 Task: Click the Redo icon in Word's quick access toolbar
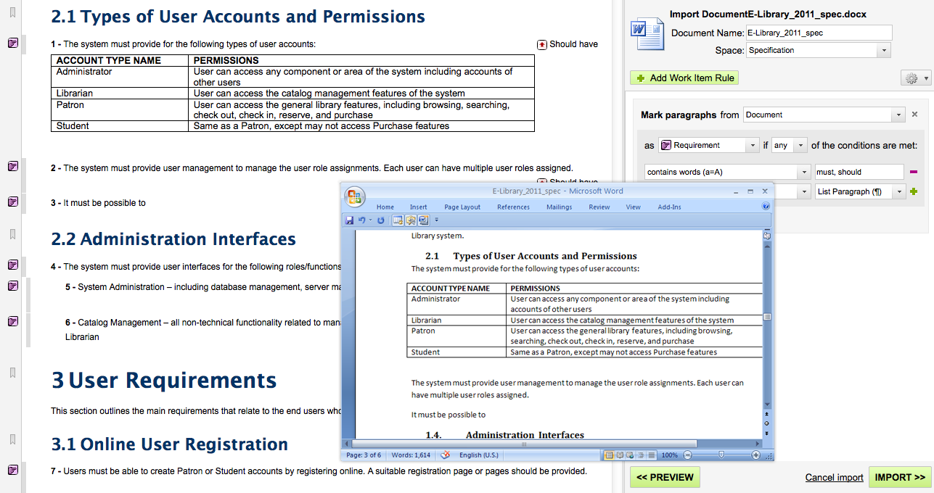(x=380, y=220)
